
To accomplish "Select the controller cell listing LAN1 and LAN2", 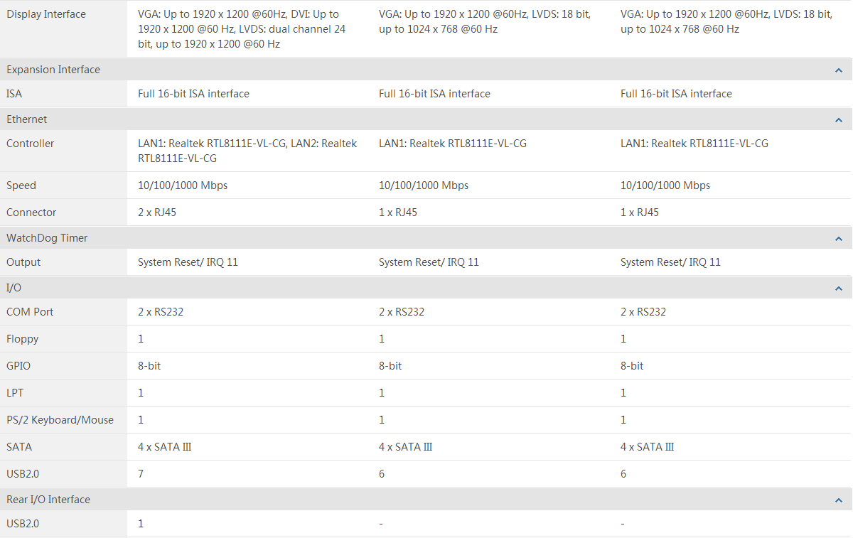I will point(247,151).
